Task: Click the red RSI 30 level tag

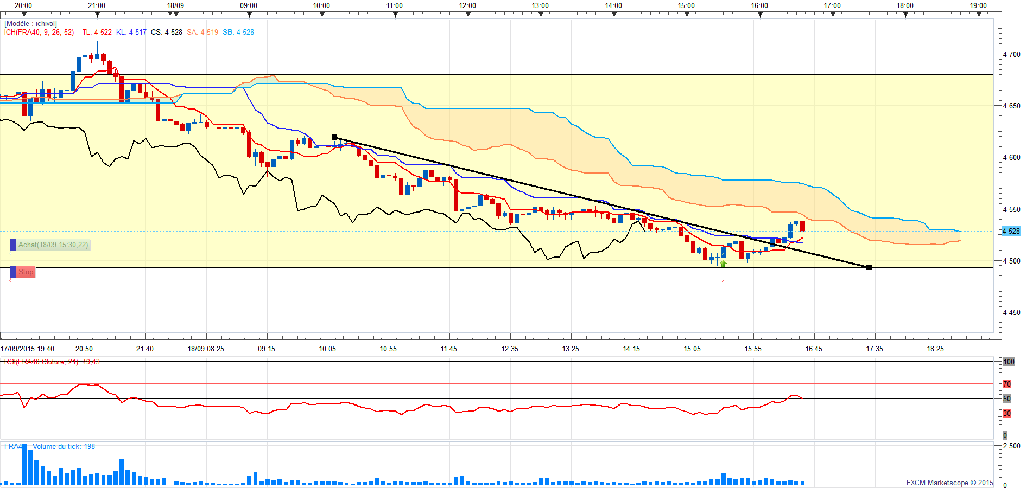Action: [x=1007, y=413]
